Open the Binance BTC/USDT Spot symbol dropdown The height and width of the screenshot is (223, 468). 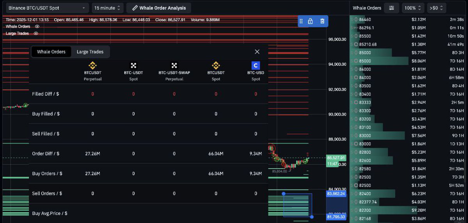coord(47,8)
